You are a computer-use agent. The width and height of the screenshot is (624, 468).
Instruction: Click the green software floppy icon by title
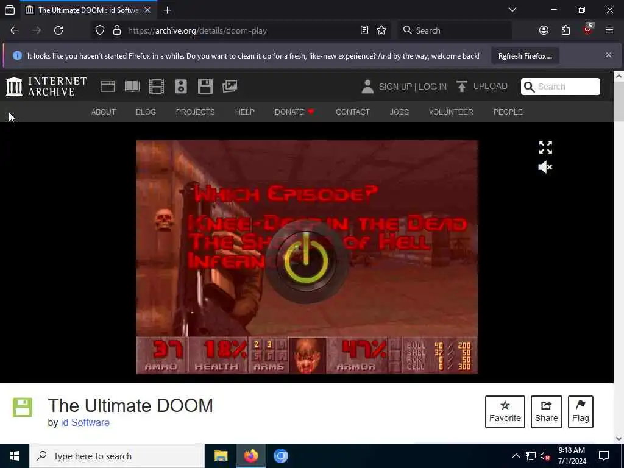tap(23, 407)
